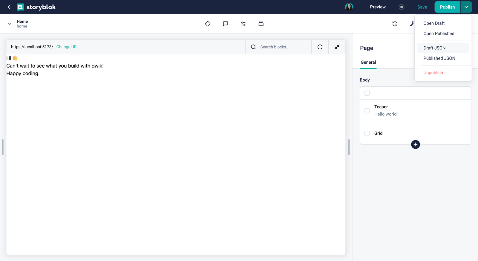Click 'Happy coding.' text in preview
This screenshot has width=478, height=261.
tap(23, 74)
